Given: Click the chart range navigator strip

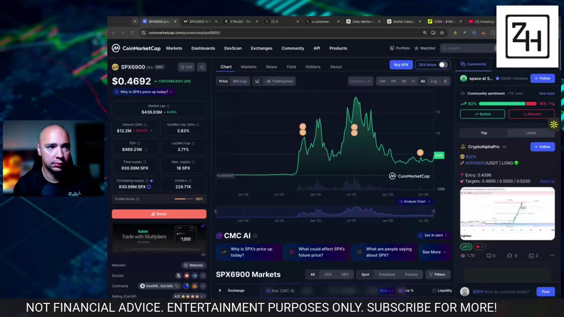Looking at the screenshot, I should click(324, 212).
